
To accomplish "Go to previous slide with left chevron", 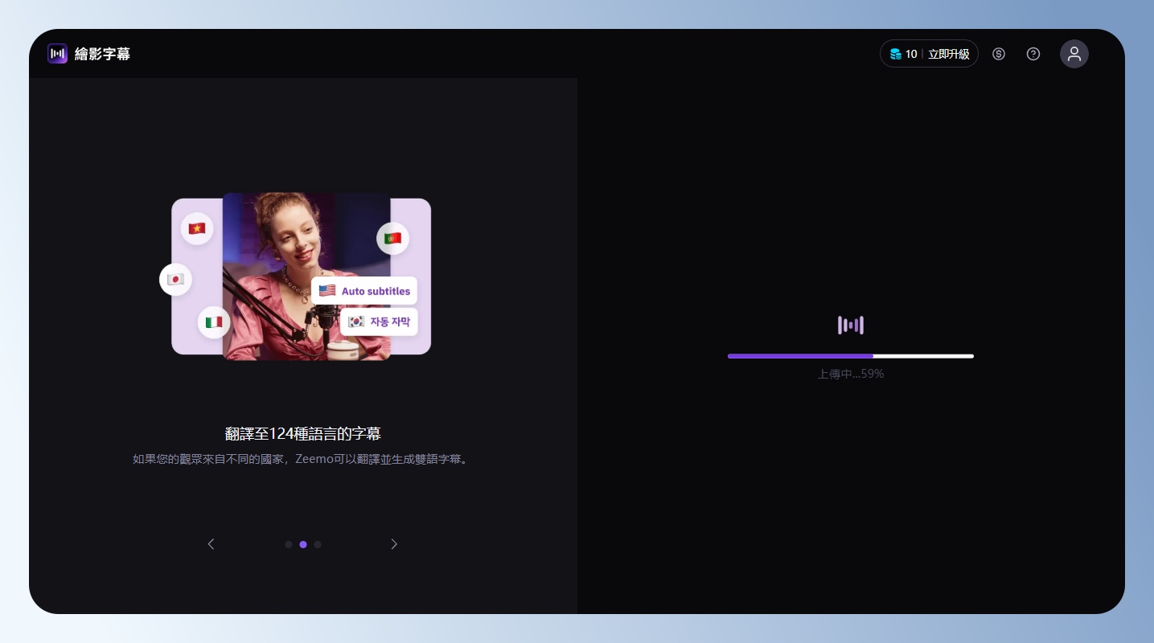I will click(x=211, y=544).
